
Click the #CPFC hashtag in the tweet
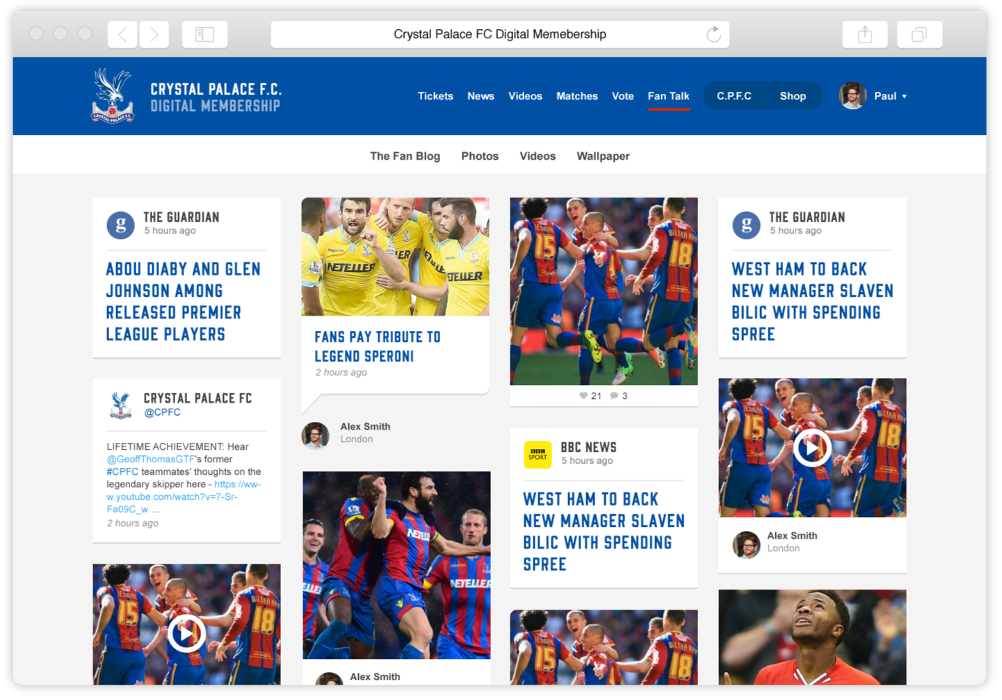[x=122, y=472]
